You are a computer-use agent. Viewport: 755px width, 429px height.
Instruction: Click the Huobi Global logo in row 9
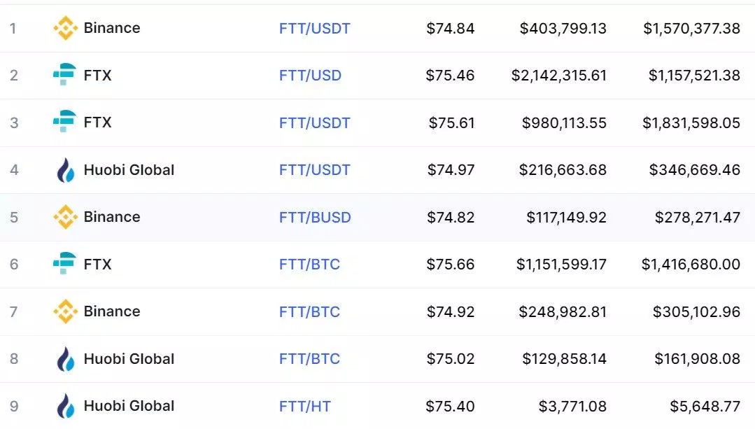(65, 406)
